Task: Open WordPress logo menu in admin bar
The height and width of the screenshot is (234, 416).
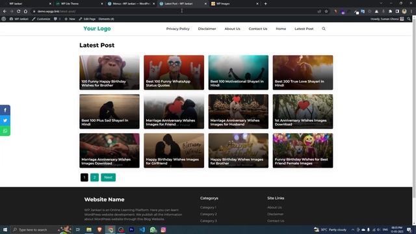Action: pyautogui.click(x=4, y=19)
